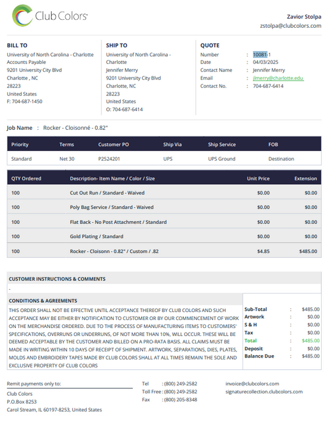Click the quote date 04/03/2025

point(265,62)
